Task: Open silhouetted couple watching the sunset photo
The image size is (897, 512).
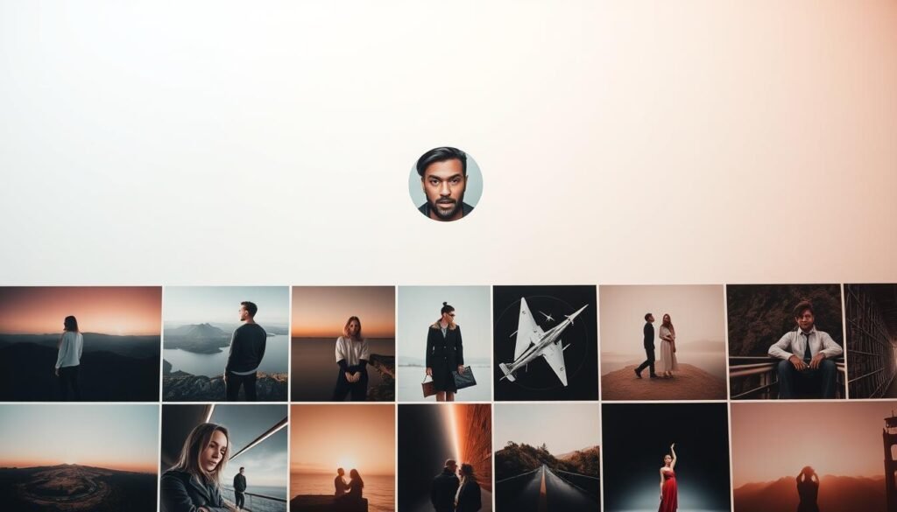Action: 343,458
